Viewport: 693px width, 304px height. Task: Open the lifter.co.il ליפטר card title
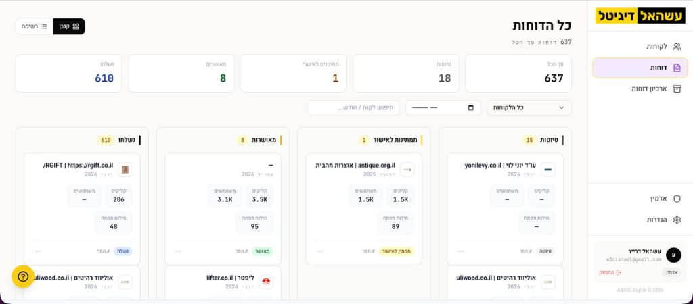point(231,278)
